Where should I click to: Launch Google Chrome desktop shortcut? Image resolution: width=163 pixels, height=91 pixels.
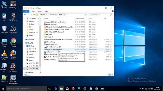coord(13,43)
